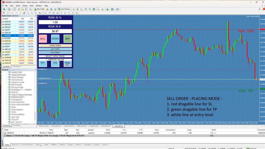Image resolution: width=265 pixels, height=149 pixels.
Task: Open the Charts menu
Action: (x=25, y=6)
